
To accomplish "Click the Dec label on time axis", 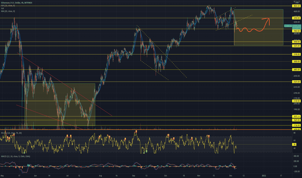I will (x=231, y=175).
